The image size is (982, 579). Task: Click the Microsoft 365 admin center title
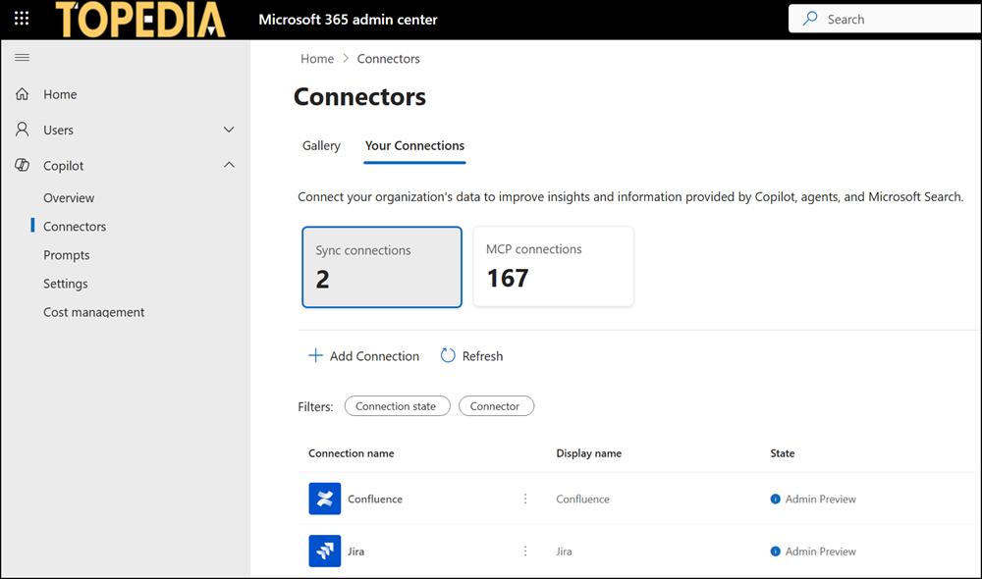coord(348,20)
